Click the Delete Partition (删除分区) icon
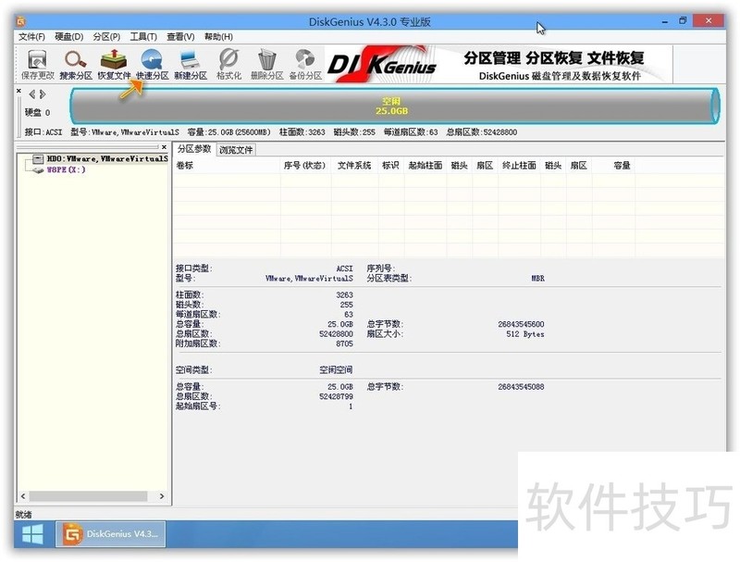 (266, 64)
